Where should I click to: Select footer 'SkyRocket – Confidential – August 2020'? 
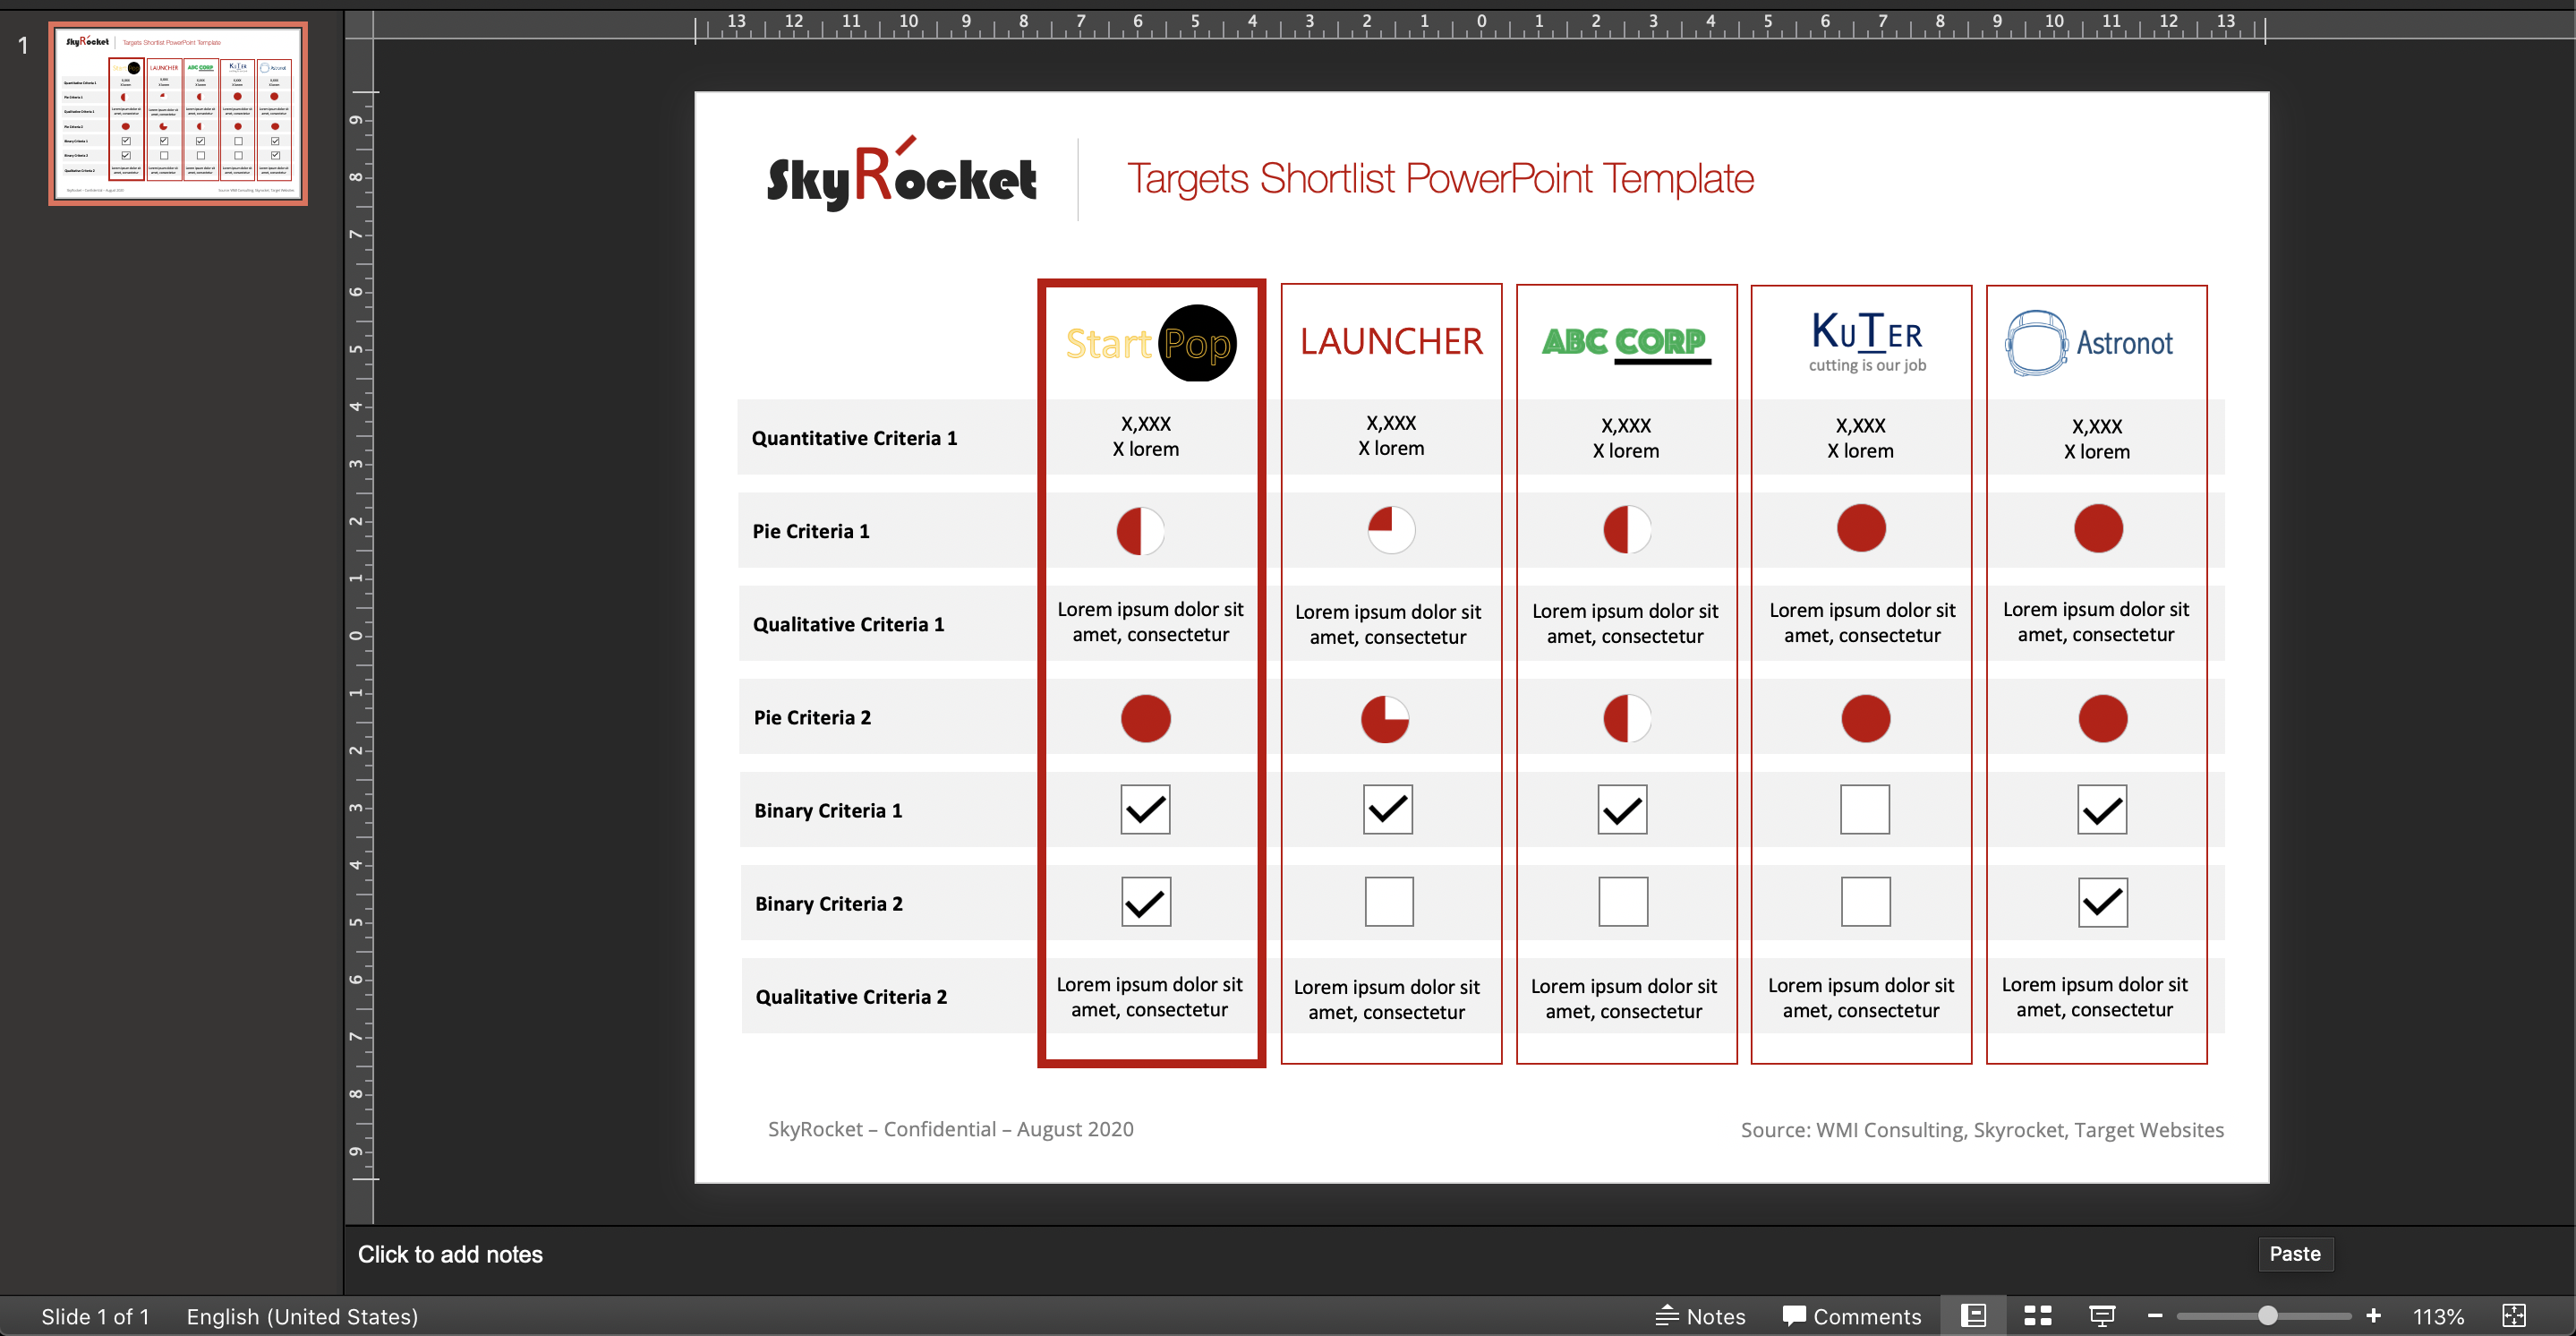click(x=950, y=1129)
